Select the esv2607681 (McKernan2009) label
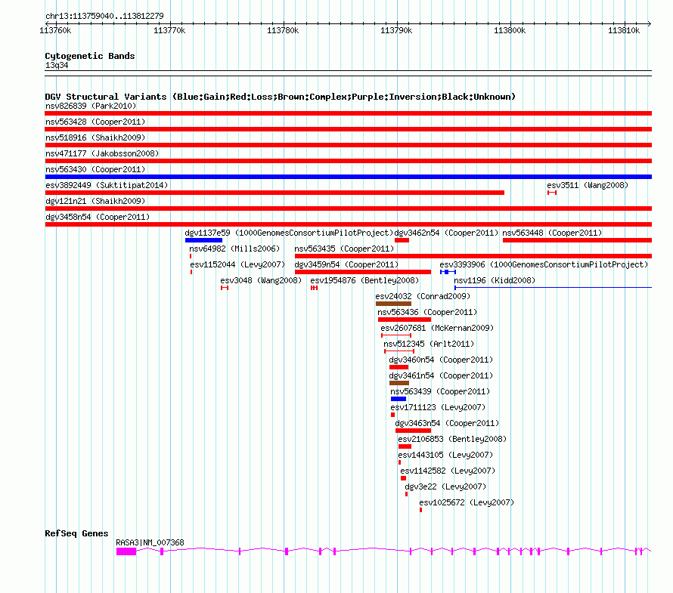This screenshot has height=593, width=673. point(437,328)
